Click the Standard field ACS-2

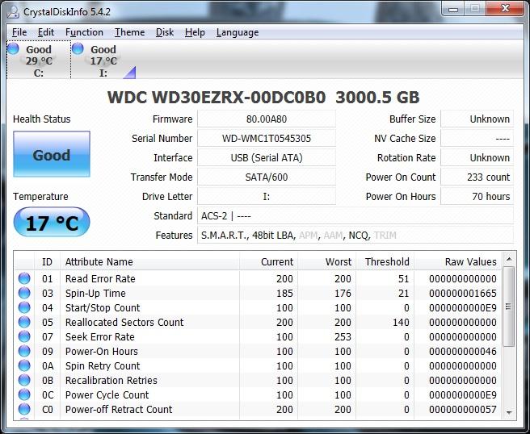click(x=355, y=216)
